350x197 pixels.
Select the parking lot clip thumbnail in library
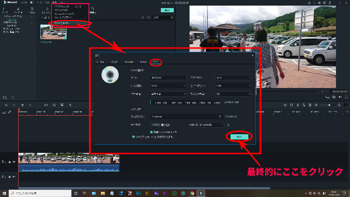click(x=53, y=32)
